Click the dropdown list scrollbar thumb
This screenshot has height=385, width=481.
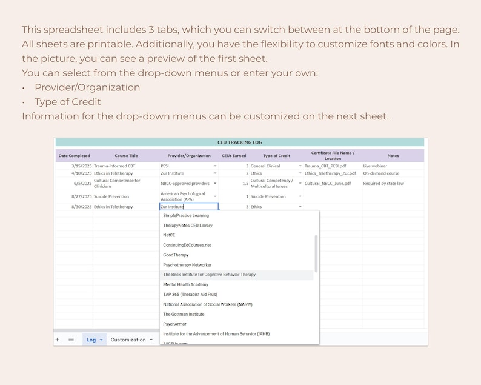pyautogui.click(x=316, y=253)
